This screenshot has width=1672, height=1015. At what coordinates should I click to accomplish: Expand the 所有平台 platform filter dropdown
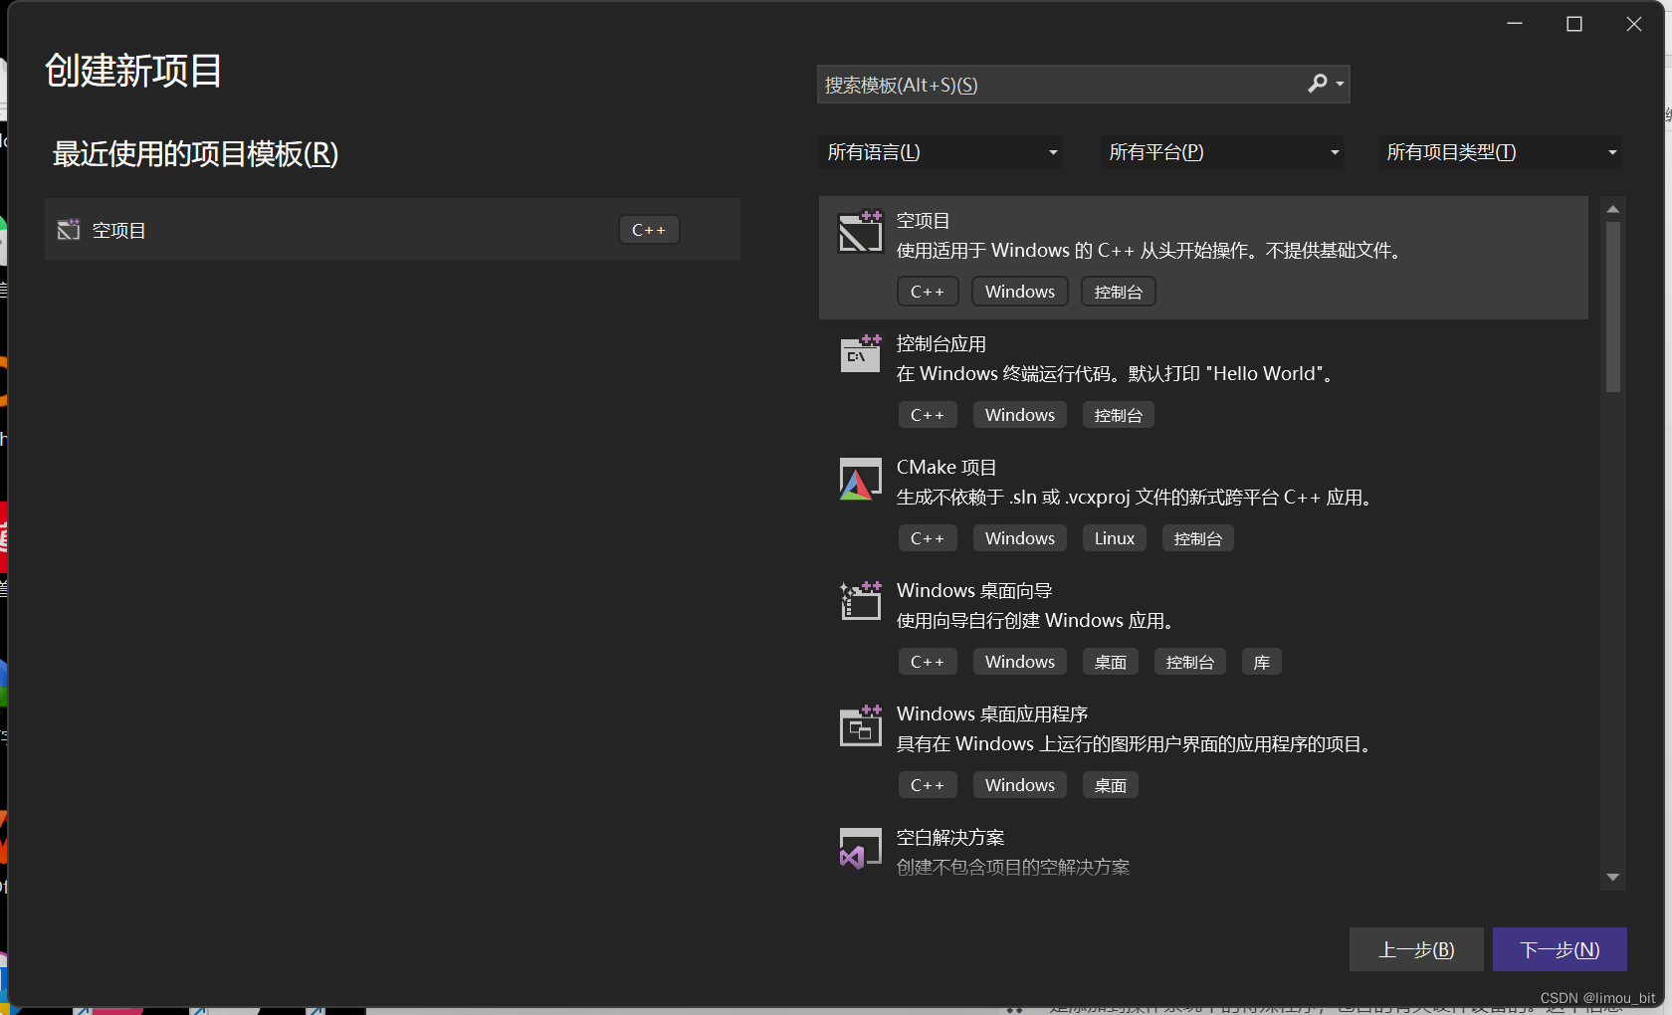[x=1222, y=151]
